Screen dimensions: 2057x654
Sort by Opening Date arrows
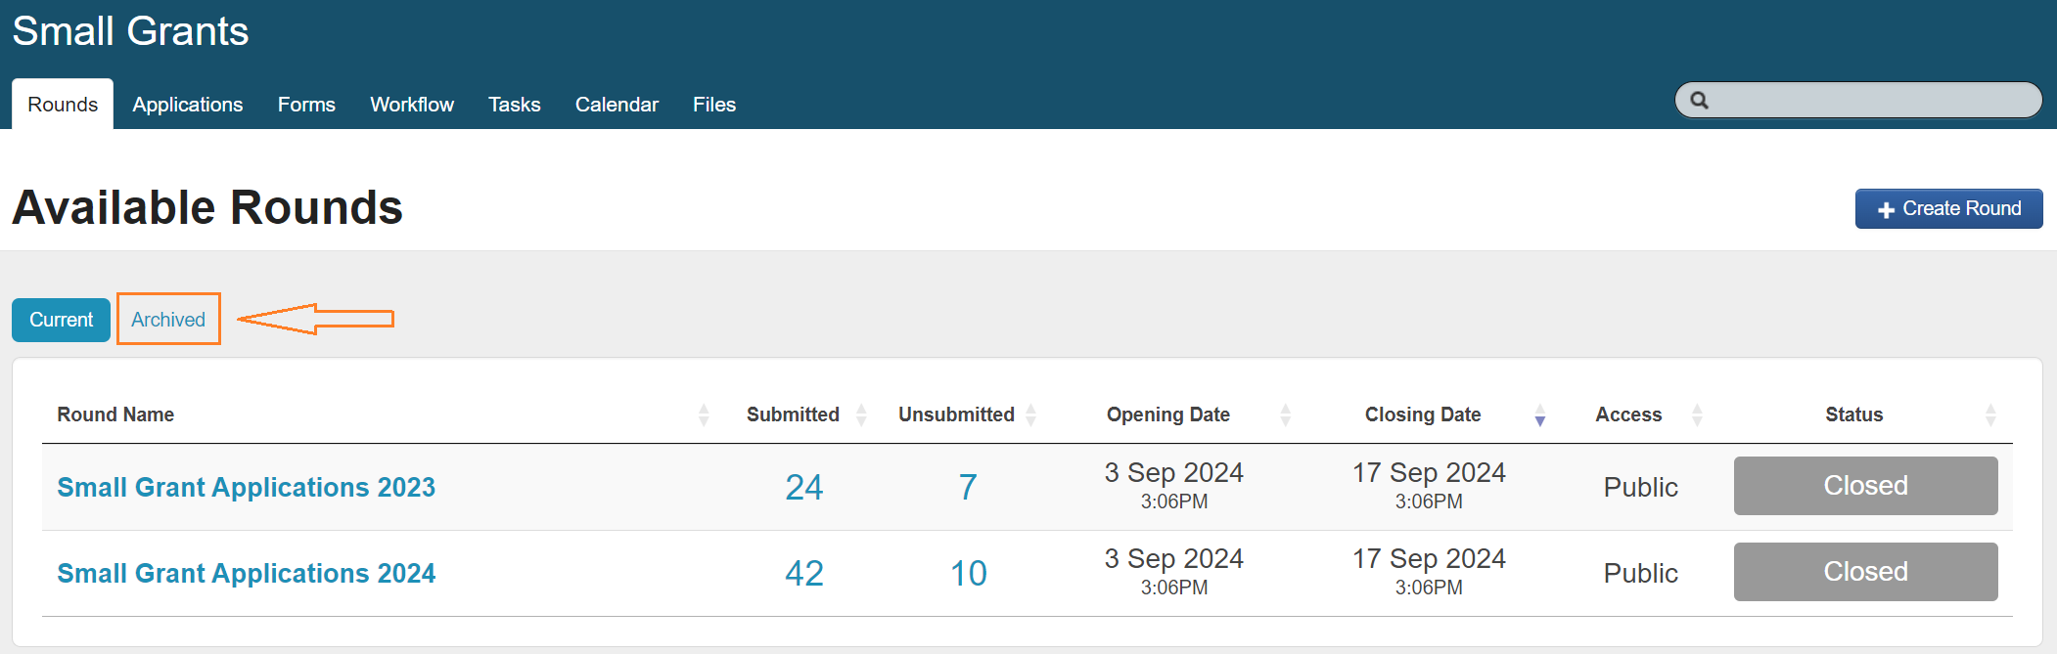[1285, 414]
